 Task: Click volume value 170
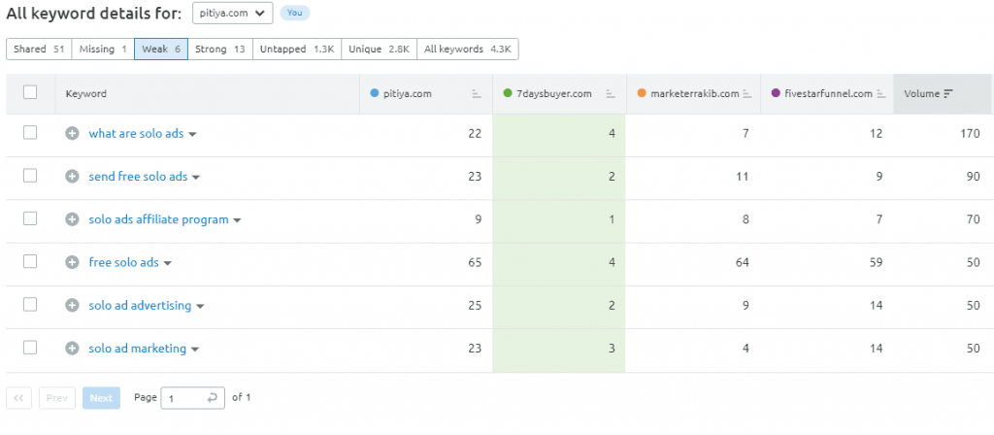[970, 134]
